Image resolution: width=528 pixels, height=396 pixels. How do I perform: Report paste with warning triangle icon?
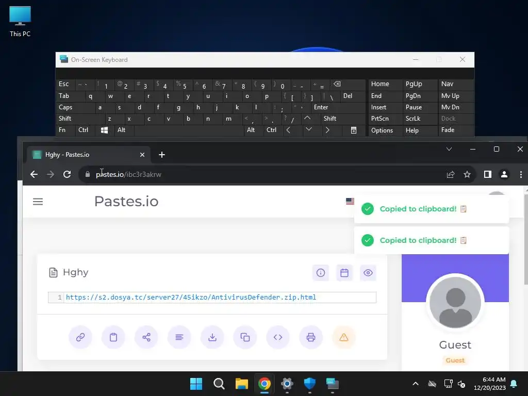point(344,337)
